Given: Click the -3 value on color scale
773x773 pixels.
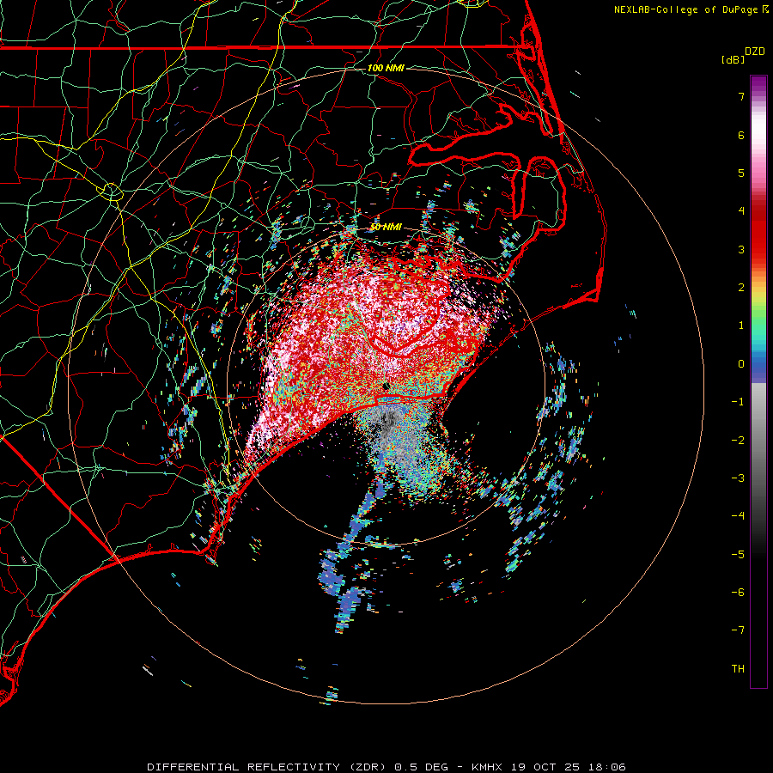Looking at the screenshot, I should coord(738,478).
